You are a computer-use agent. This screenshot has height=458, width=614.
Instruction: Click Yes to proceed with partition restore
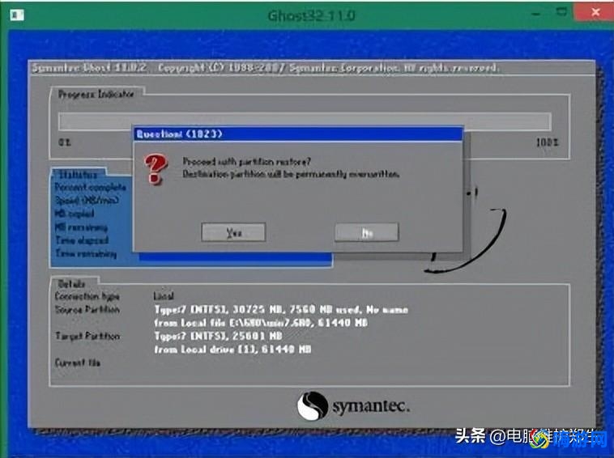click(x=233, y=232)
